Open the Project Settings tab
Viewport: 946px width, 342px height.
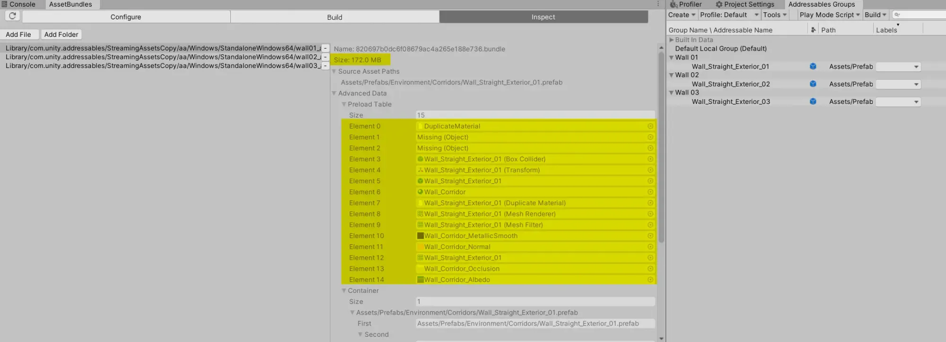tap(745, 4)
